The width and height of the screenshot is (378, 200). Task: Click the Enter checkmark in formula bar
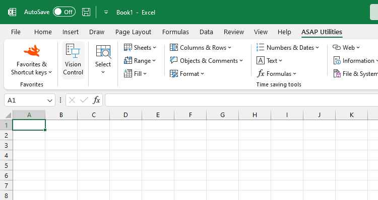tap(84, 100)
